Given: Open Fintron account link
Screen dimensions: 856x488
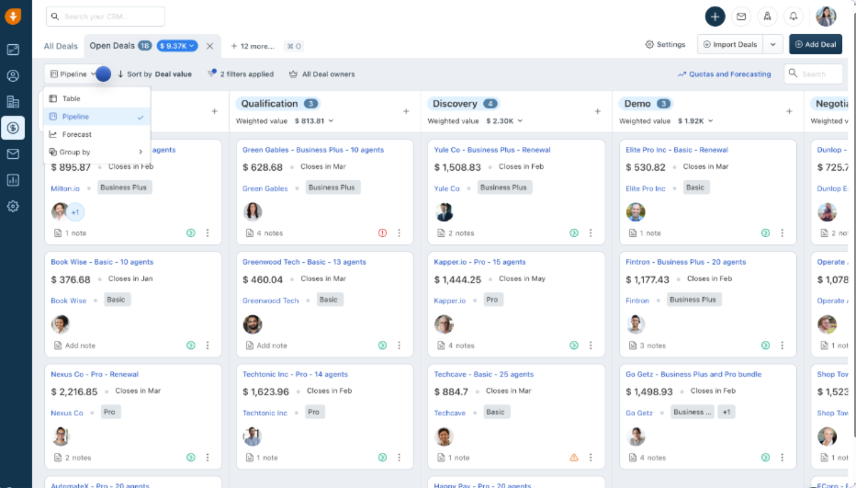Looking at the screenshot, I should pos(637,301).
